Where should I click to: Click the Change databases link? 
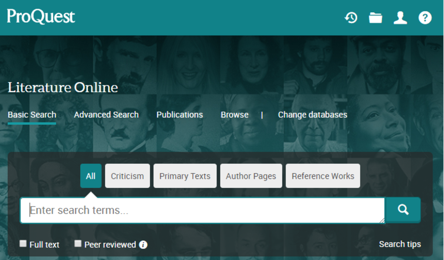pos(313,115)
